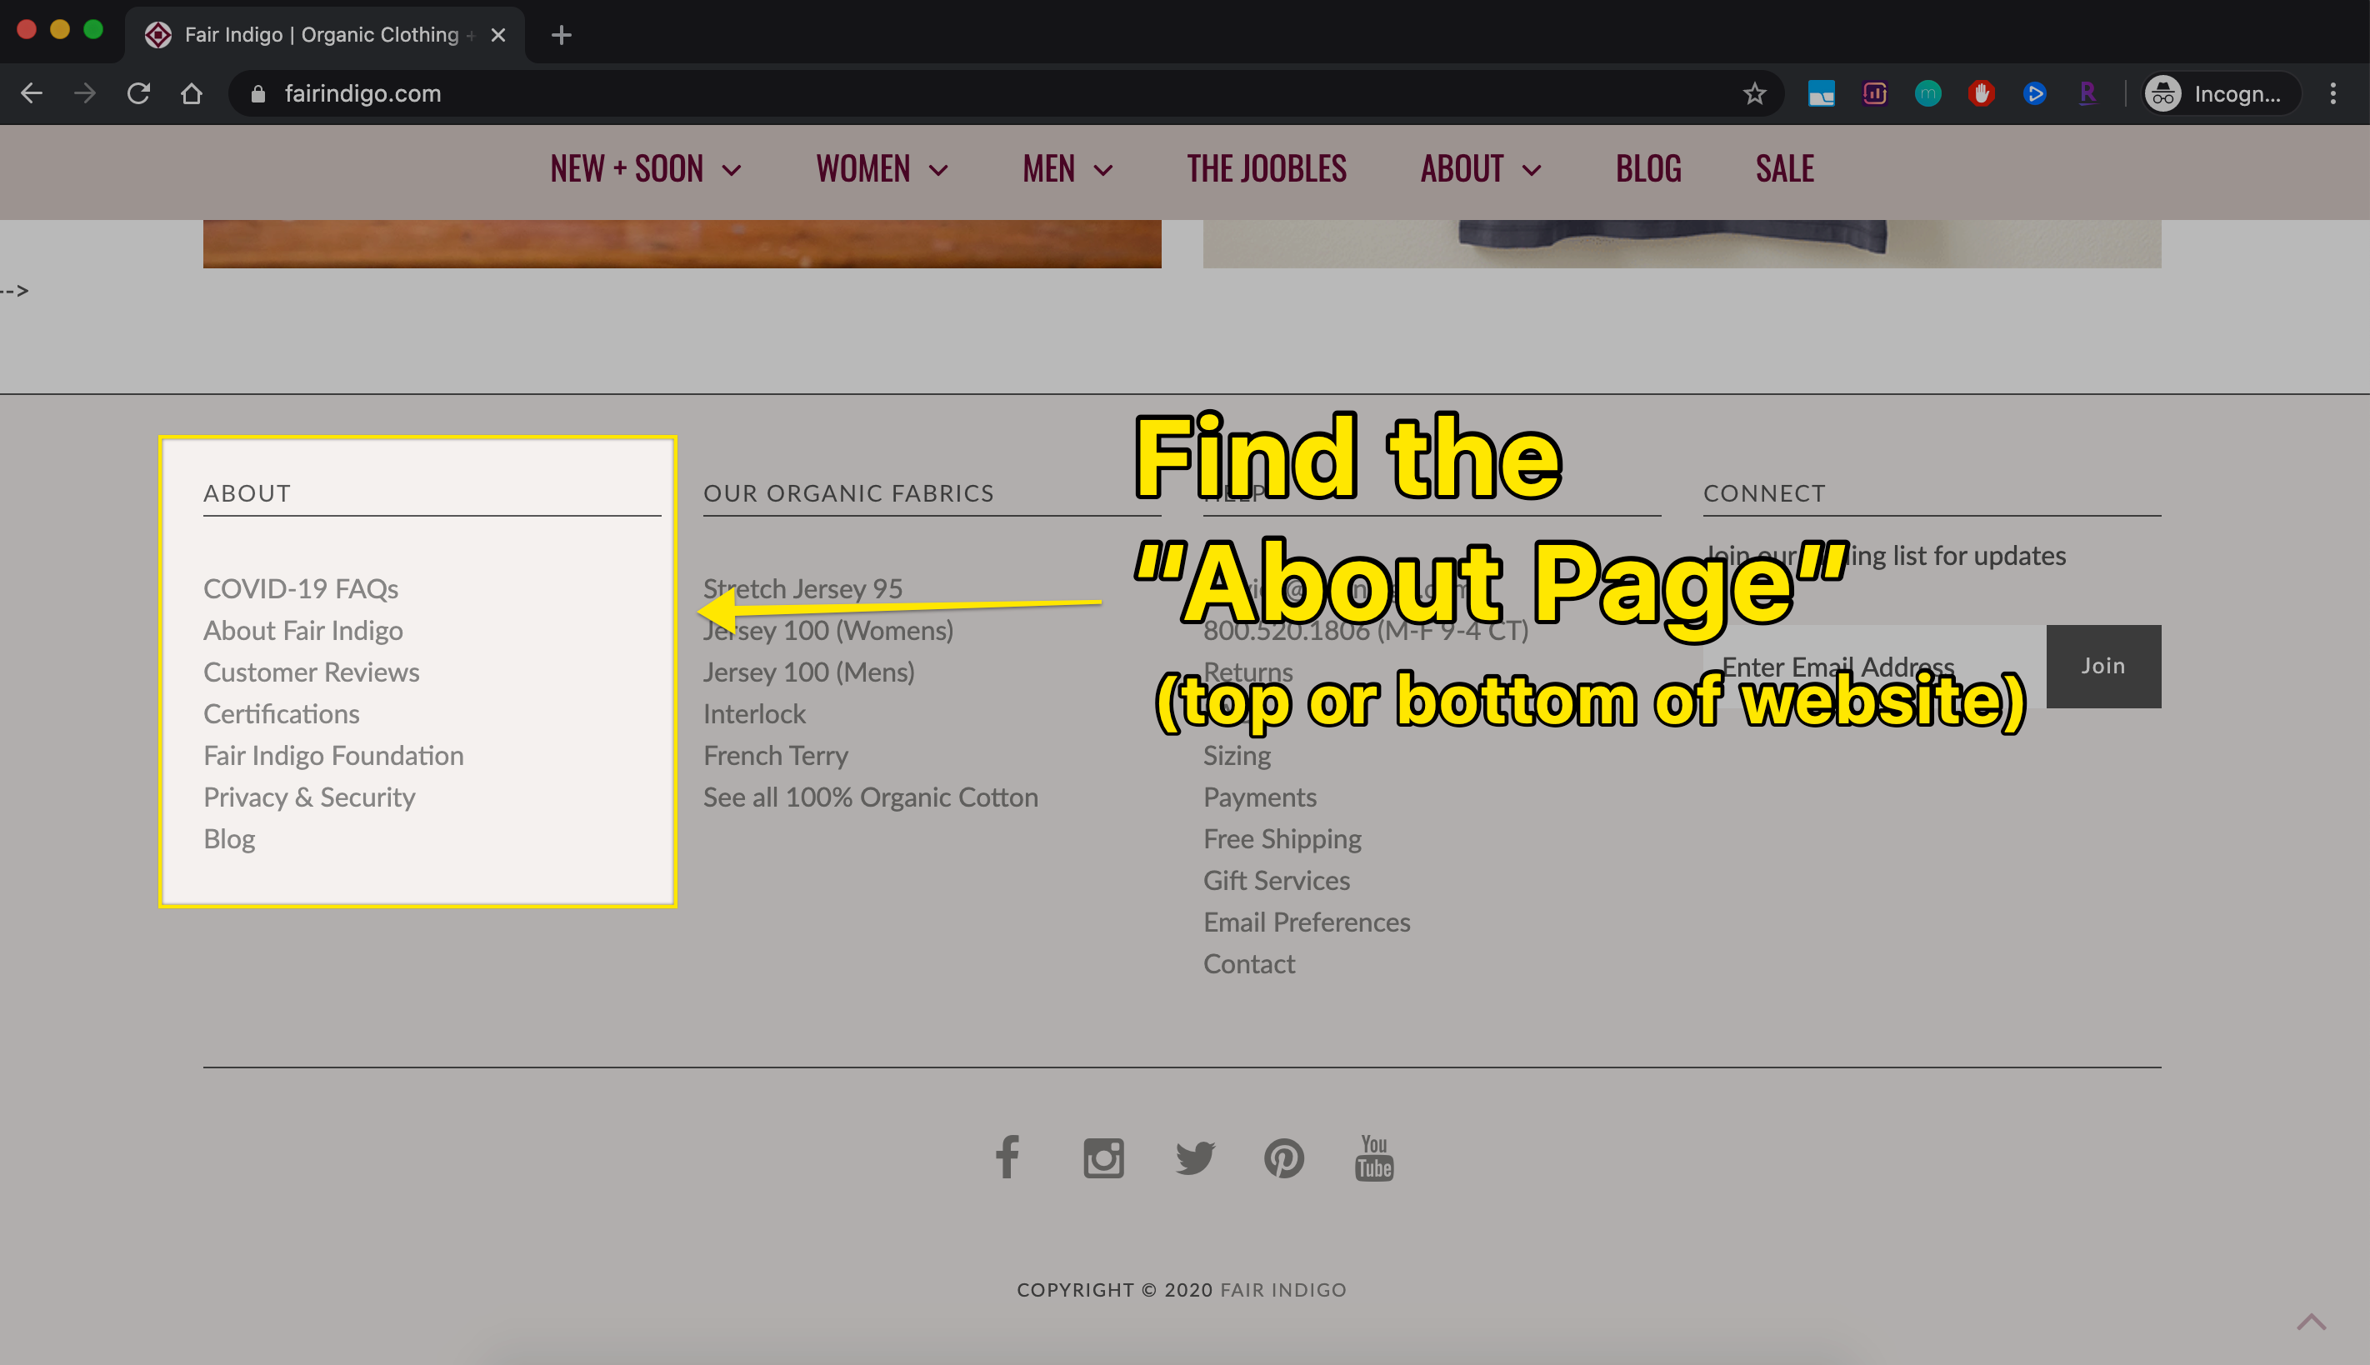Open the Blog link in footer
The width and height of the screenshot is (2370, 1365).
(x=228, y=838)
